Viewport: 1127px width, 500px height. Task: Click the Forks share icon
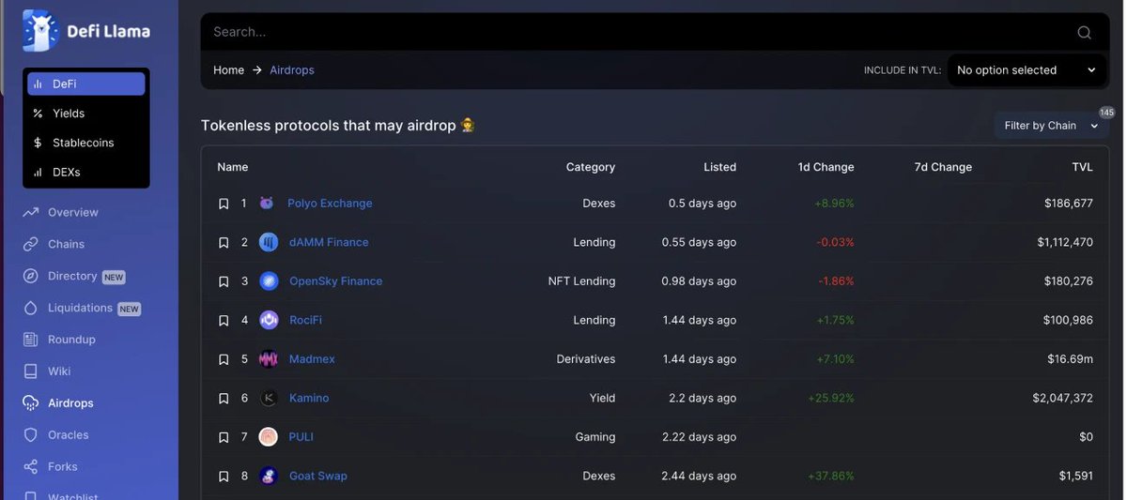click(31, 466)
